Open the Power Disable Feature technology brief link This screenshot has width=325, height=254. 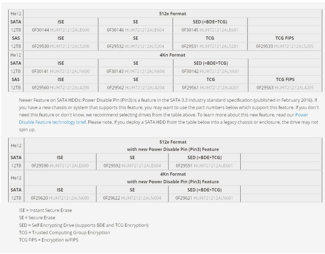52,122
